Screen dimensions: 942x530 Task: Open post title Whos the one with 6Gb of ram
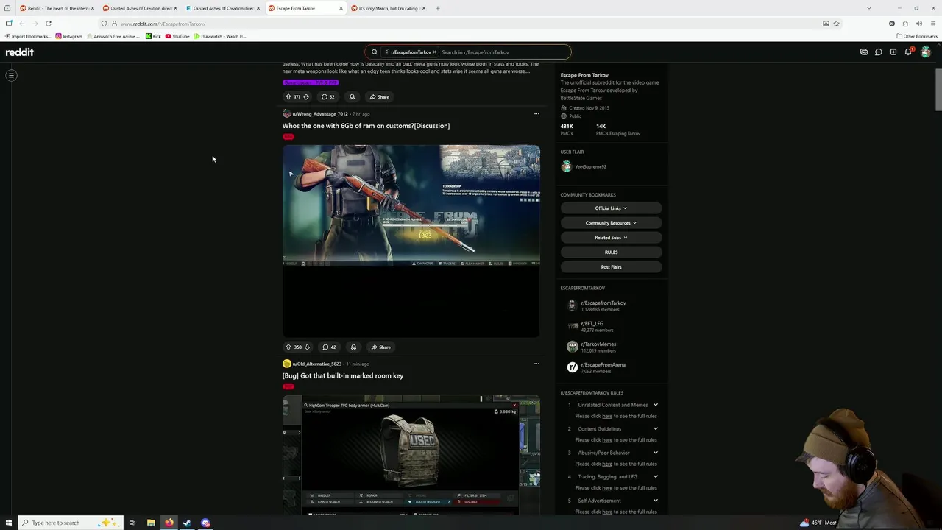pyautogui.click(x=366, y=126)
